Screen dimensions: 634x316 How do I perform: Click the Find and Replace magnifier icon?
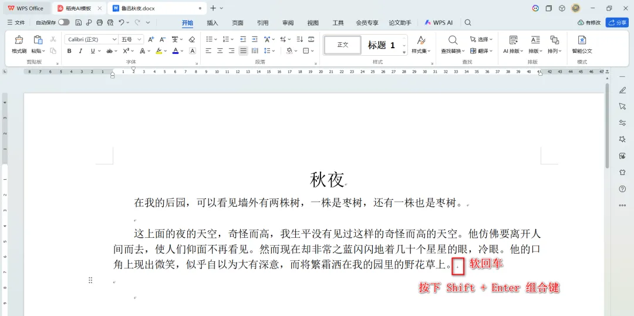coord(453,40)
